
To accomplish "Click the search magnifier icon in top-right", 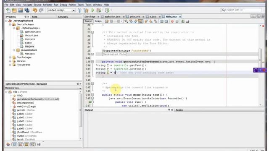I will (x=223, y=10).
